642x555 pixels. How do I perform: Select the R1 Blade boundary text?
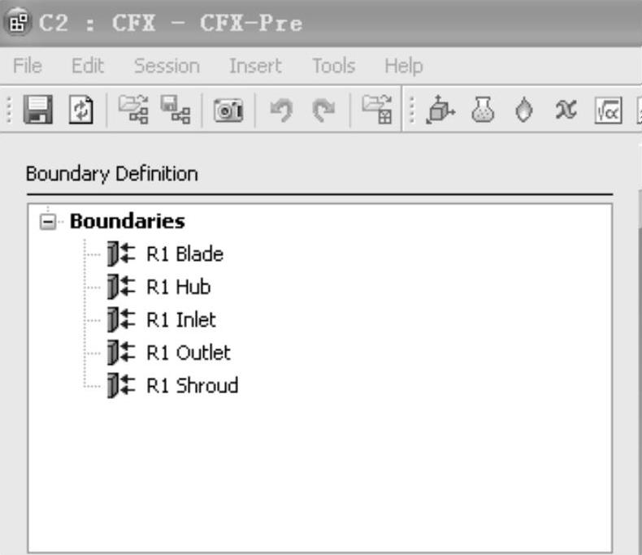pyautogui.click(x=184, y=254)
